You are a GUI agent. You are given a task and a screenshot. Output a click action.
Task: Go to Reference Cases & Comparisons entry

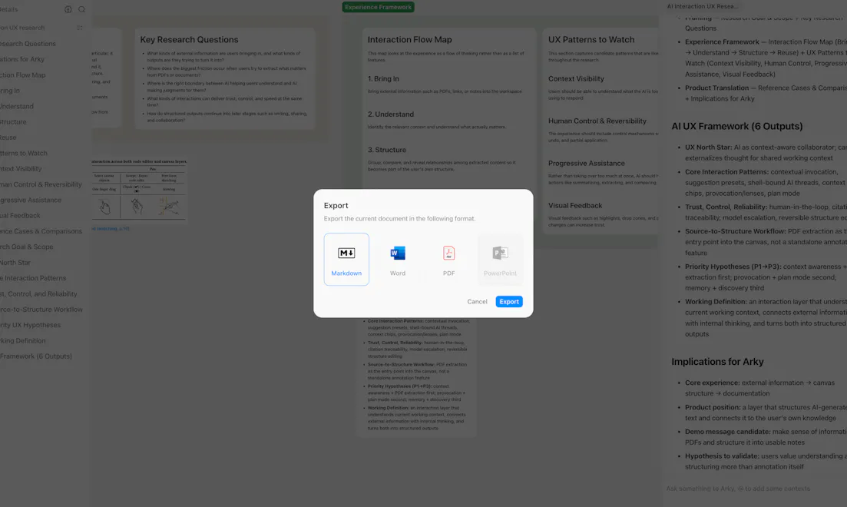pyautogui.click(x=41, y=230)
